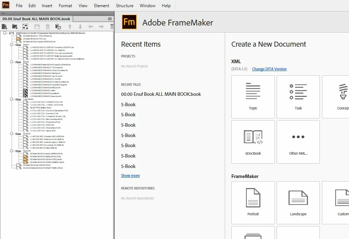349x239 pixels.
Task: Click the Update Book refresh icon
Action: point(58,27)
